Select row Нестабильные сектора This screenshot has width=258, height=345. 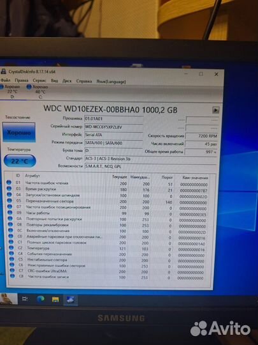[x=108, y=260]
